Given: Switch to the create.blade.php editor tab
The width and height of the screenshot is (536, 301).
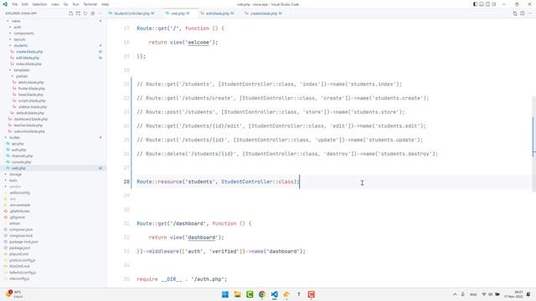Looking at the screenshot, I should (x=265, y=13).
